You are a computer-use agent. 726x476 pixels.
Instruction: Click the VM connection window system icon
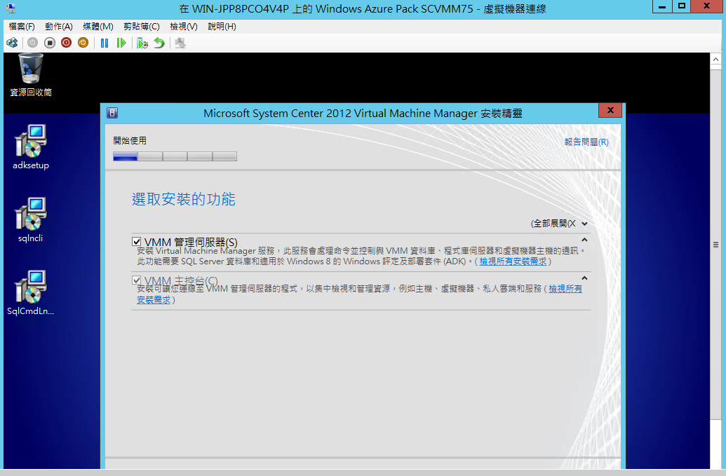click(x=11, y=8)
